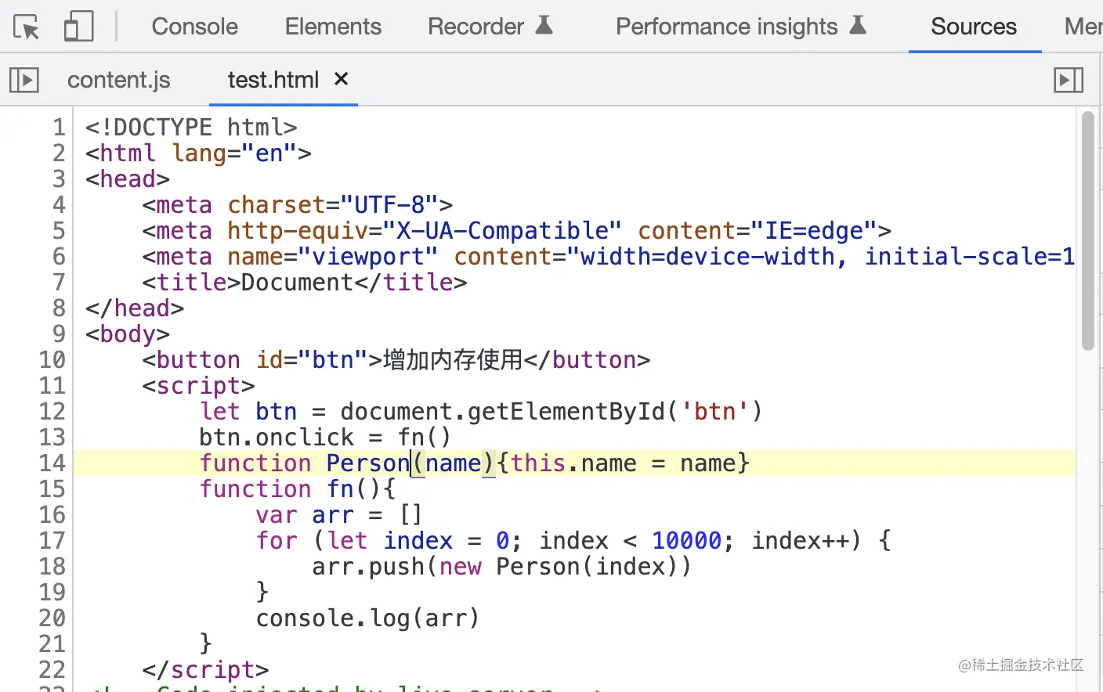Switch to the content.js file tab
Image resolution: width=1103 pixels, height=692 pixels.
click(118, 80)
